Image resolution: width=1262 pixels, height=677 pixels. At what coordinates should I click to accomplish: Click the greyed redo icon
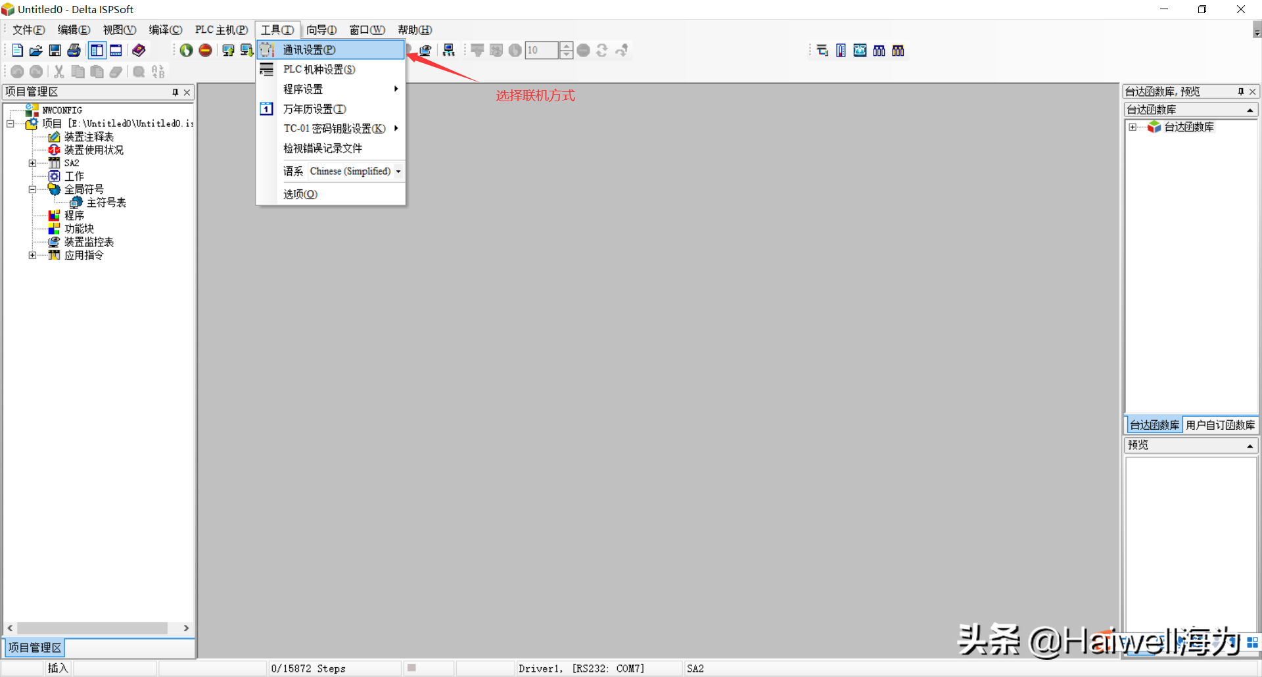pos(36,72)
